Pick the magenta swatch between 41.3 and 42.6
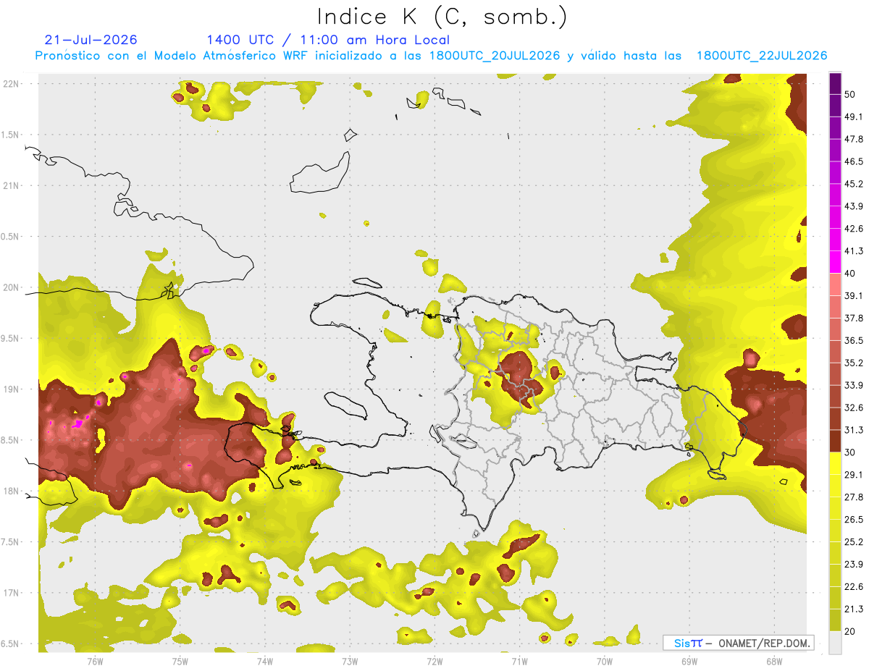The height and width of the screenshot is (671, 869). tap(835, 240)
